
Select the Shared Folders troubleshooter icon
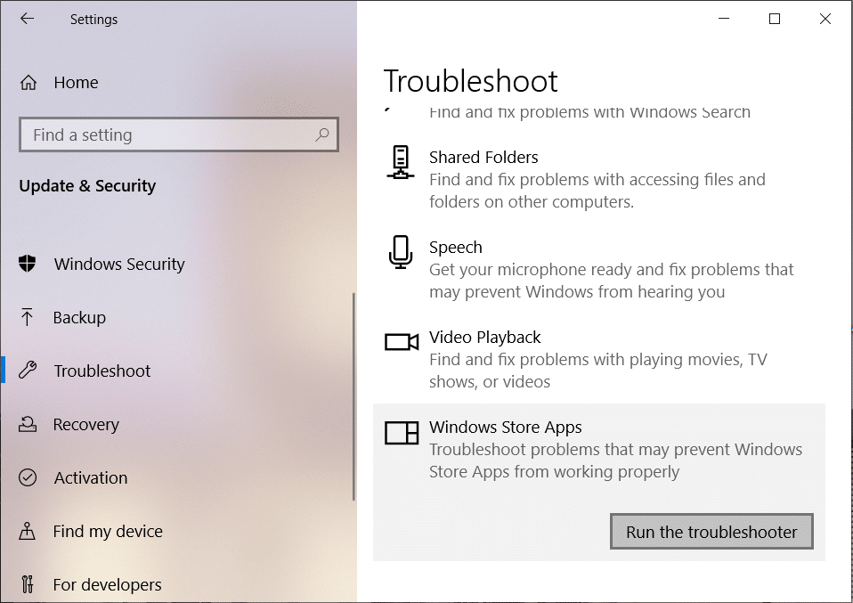[x=400, y=162]
